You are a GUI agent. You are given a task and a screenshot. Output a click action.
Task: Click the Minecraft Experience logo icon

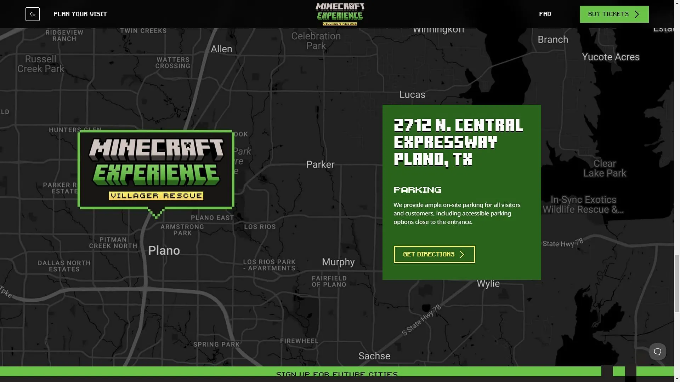click(340, 14)
